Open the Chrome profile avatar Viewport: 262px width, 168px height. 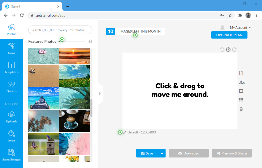(x=248, y=15)
